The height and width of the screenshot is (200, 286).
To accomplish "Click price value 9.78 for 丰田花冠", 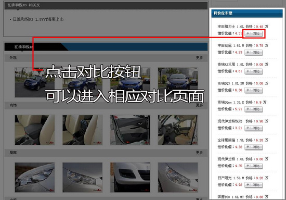I will click(x=259, y=45).
